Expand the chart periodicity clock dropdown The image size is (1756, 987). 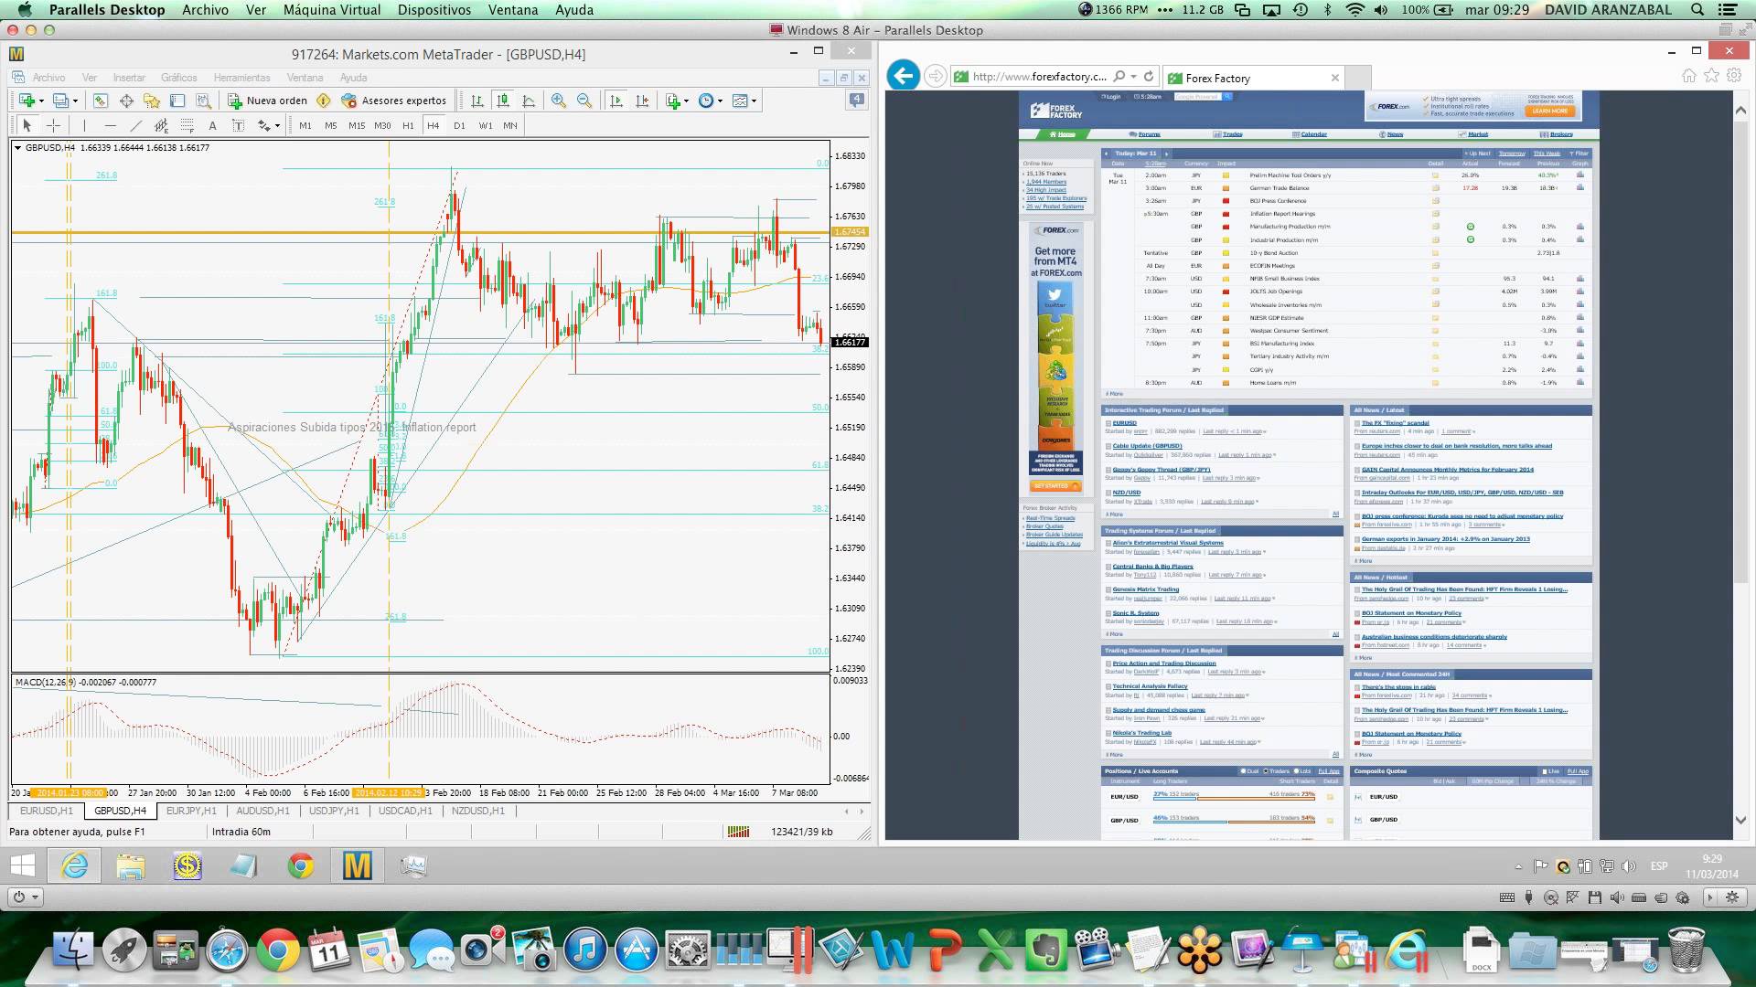(721, 101)
